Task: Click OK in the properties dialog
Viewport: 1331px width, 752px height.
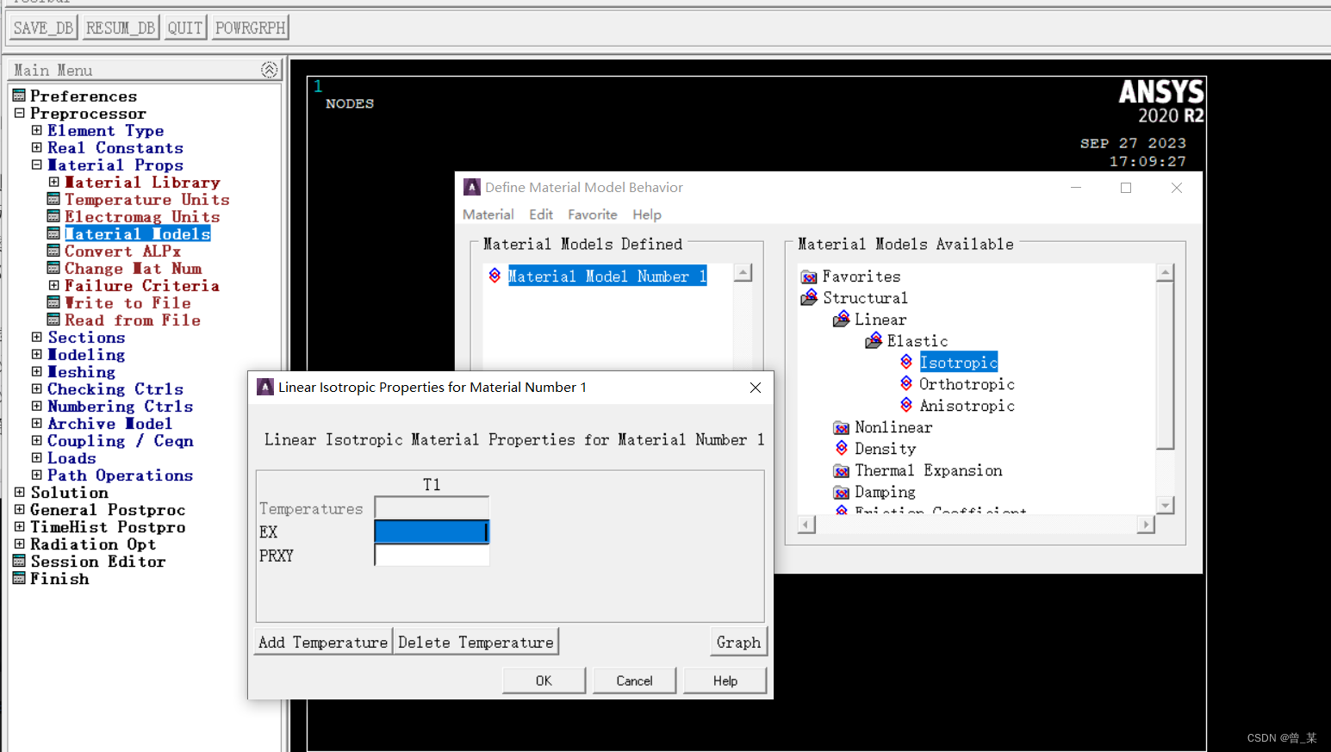Action: point(544,681)
